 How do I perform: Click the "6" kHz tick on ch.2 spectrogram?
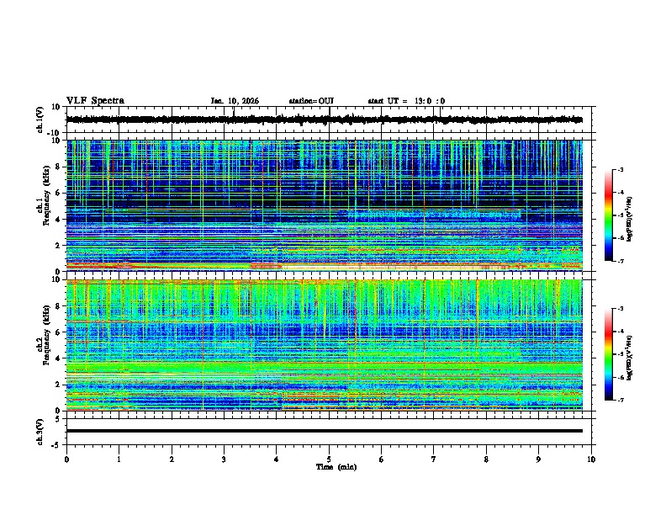58,332
